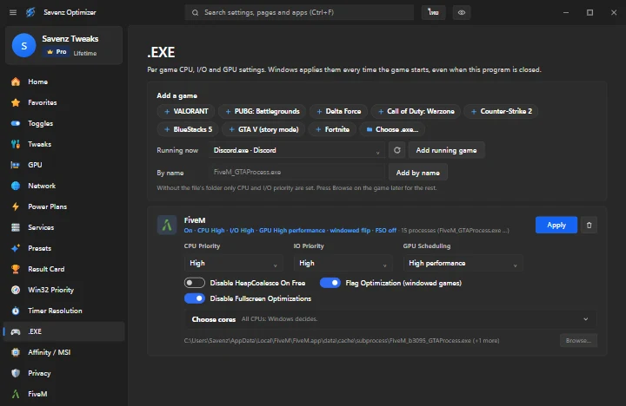This screenshot has width=626, height=406.
Task: Click the Pro badge on profile
Action: click(57, 52)
